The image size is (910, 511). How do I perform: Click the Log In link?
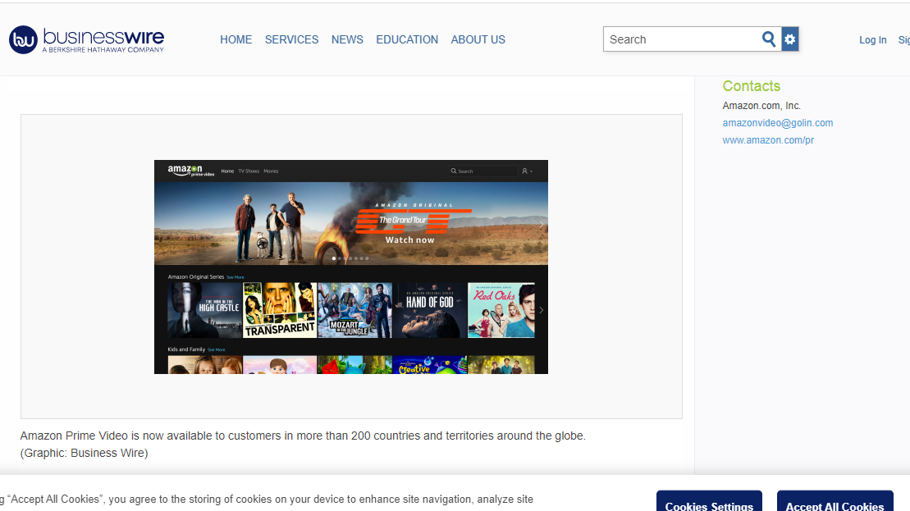872,40
